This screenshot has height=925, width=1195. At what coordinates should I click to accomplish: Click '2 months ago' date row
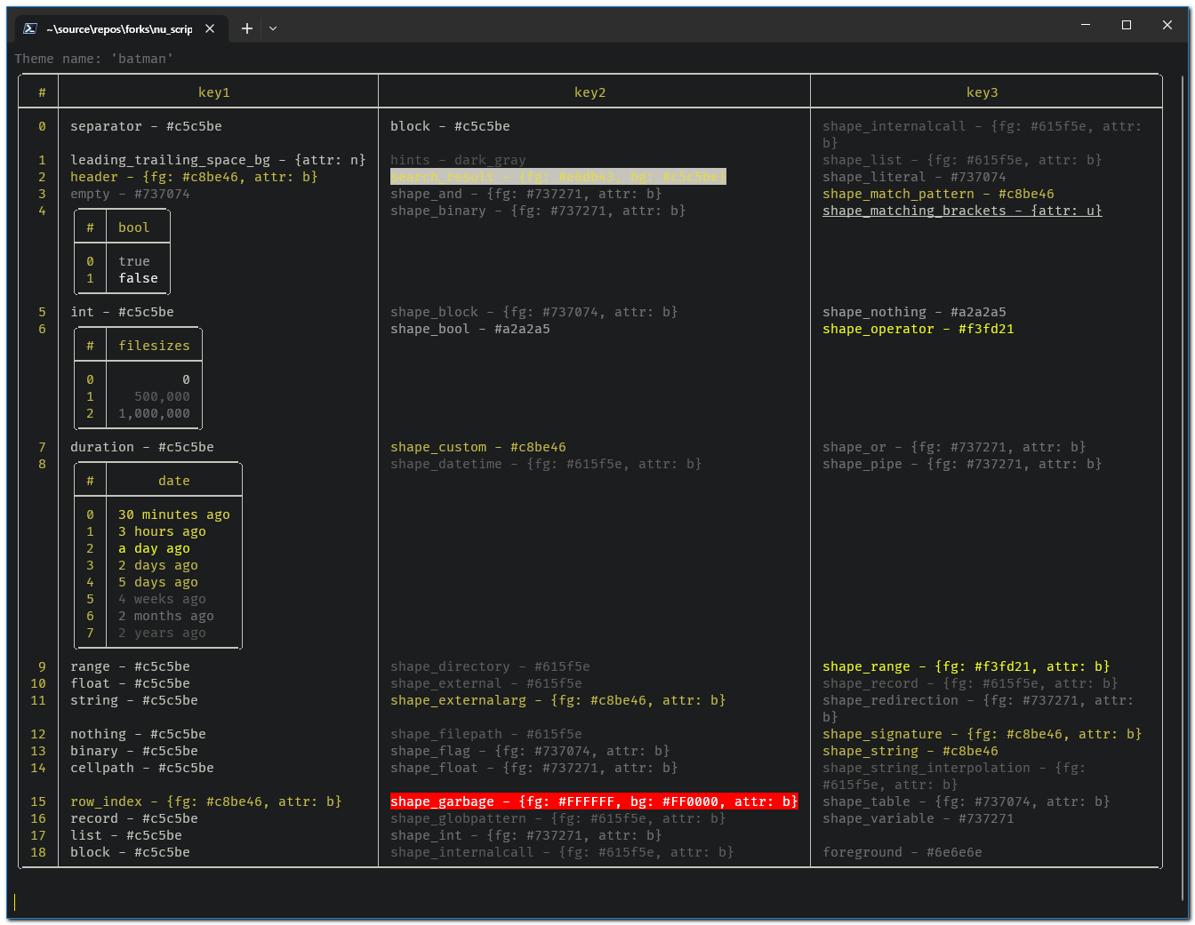click(x=166, y=616)
